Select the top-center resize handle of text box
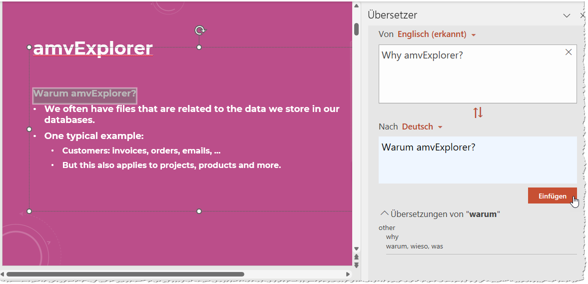Viewport: 588px width, 284px height. [199, 47]
